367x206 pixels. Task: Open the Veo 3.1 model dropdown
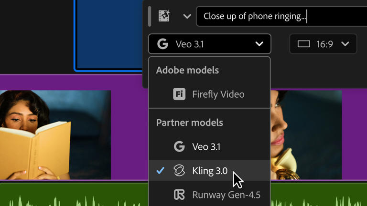click(210, 44)
